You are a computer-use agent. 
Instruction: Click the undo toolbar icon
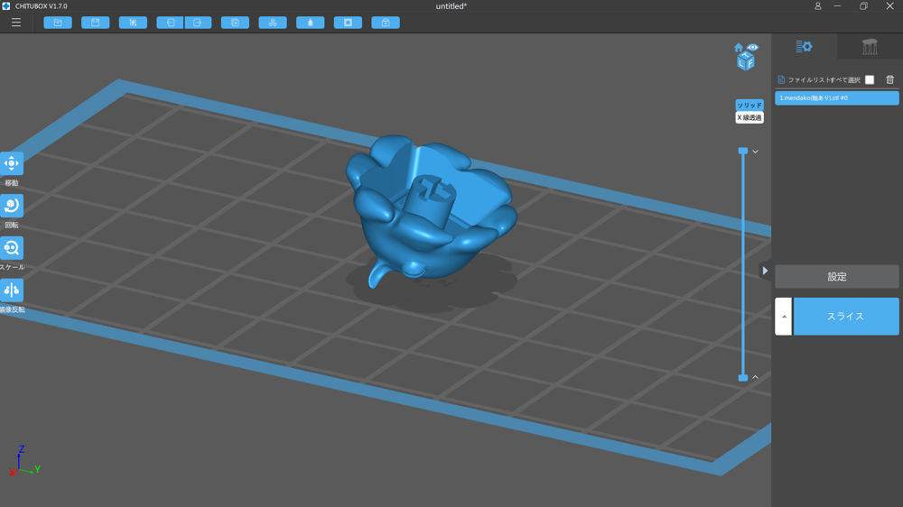click(171, 23)
